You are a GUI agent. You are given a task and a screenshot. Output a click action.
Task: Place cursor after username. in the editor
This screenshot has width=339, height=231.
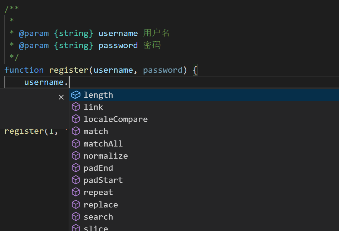pos(69,82)
